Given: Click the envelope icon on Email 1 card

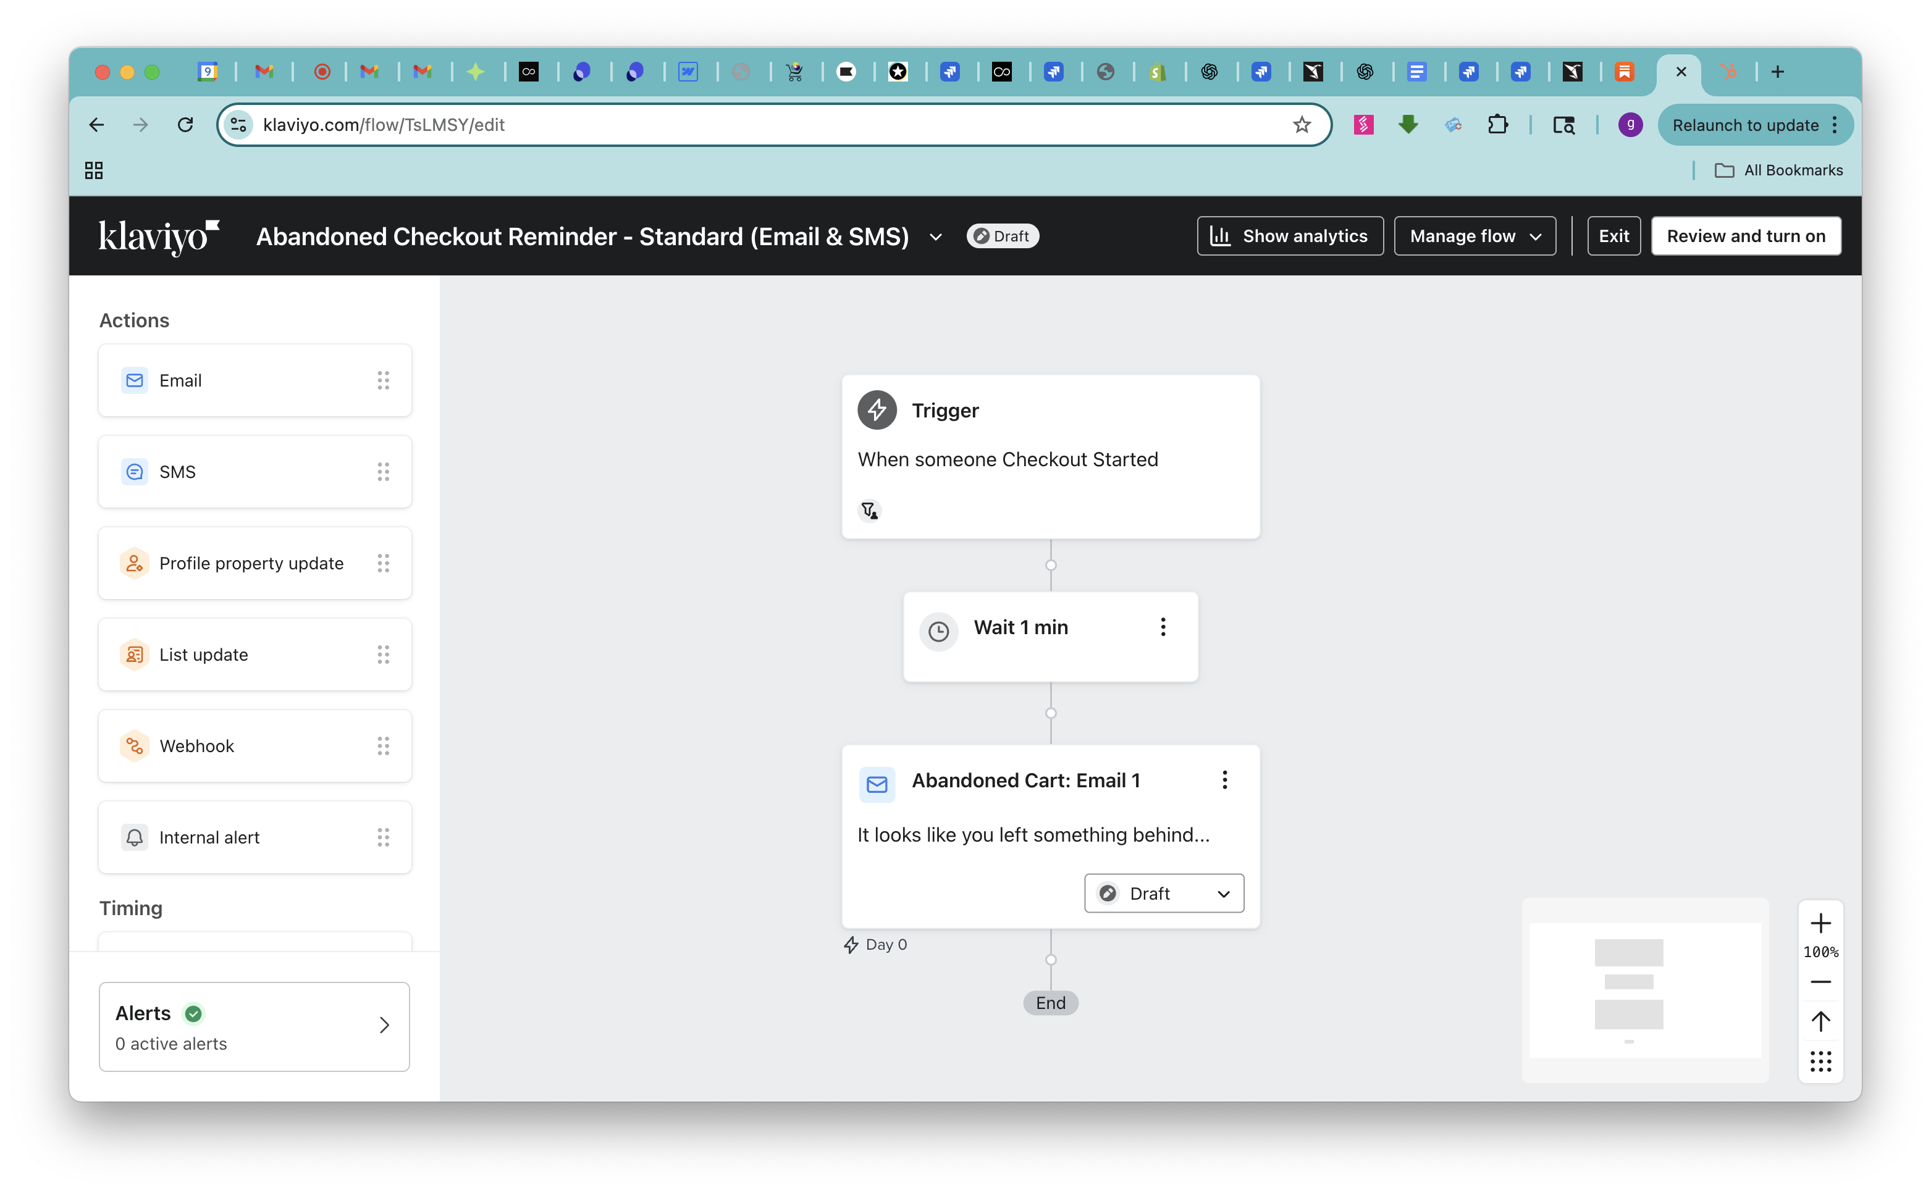Looking at the screenshot, I should pyautogui.click(x=877, y=784).
